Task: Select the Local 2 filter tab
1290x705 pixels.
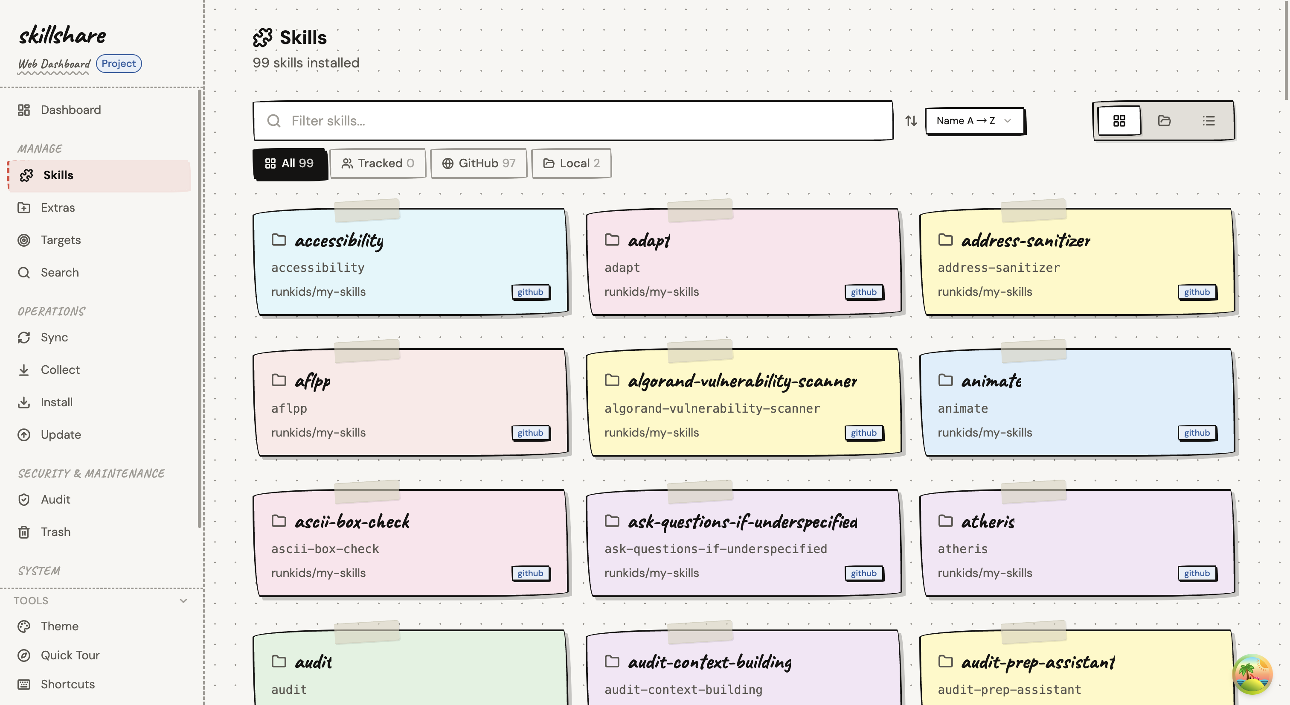Action: 571,163
